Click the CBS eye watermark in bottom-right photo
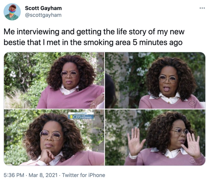211x182 pixels. pos(192,160)
